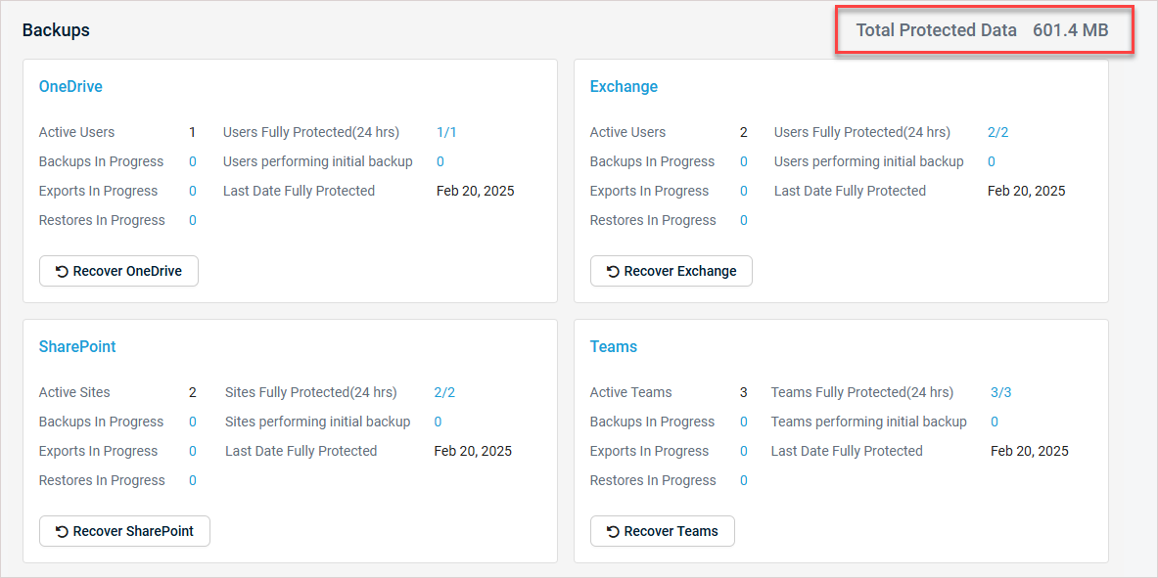Open SharePoint Restores In Progress count link
The height and width of the screenshot is (578, 1158).
[193, 480]
